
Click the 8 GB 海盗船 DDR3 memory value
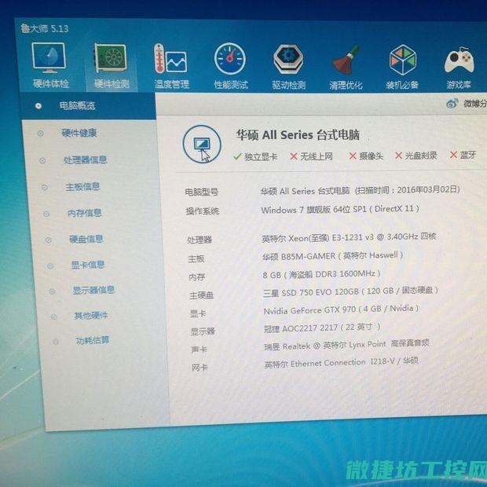click(321, 275)
